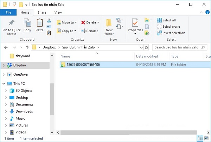Expand the Delete dropdown arrow
211x142 pixels.
[98, 22]
